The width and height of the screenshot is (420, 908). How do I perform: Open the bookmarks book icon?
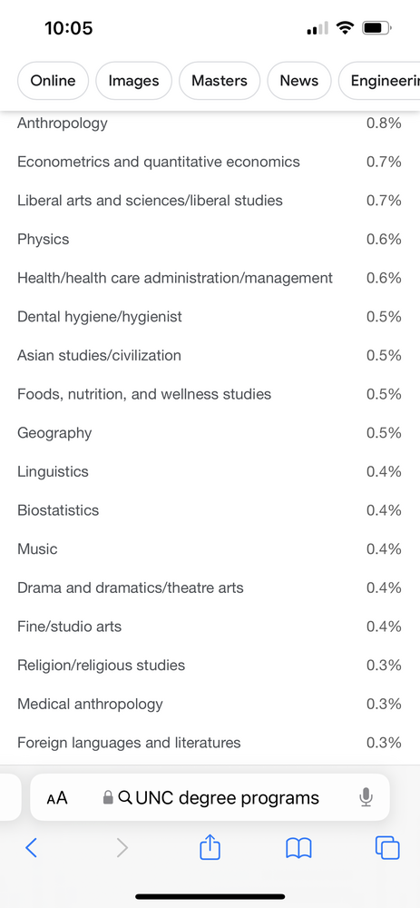pyautogui.click(x=298, y=848)
